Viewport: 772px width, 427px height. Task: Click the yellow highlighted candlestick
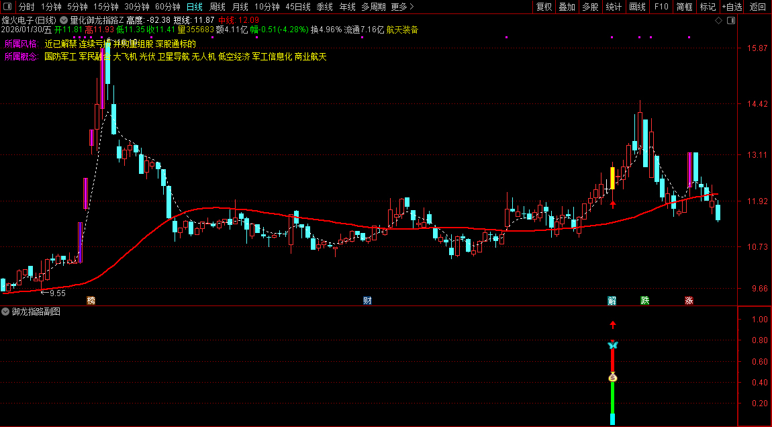tap(612, 178)
